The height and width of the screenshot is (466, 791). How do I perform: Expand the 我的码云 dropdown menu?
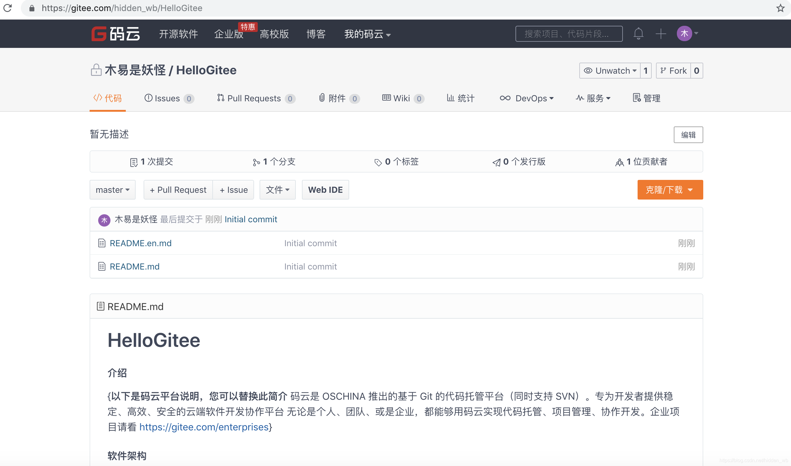367,34
